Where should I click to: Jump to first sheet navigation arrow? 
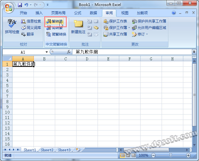5,150
